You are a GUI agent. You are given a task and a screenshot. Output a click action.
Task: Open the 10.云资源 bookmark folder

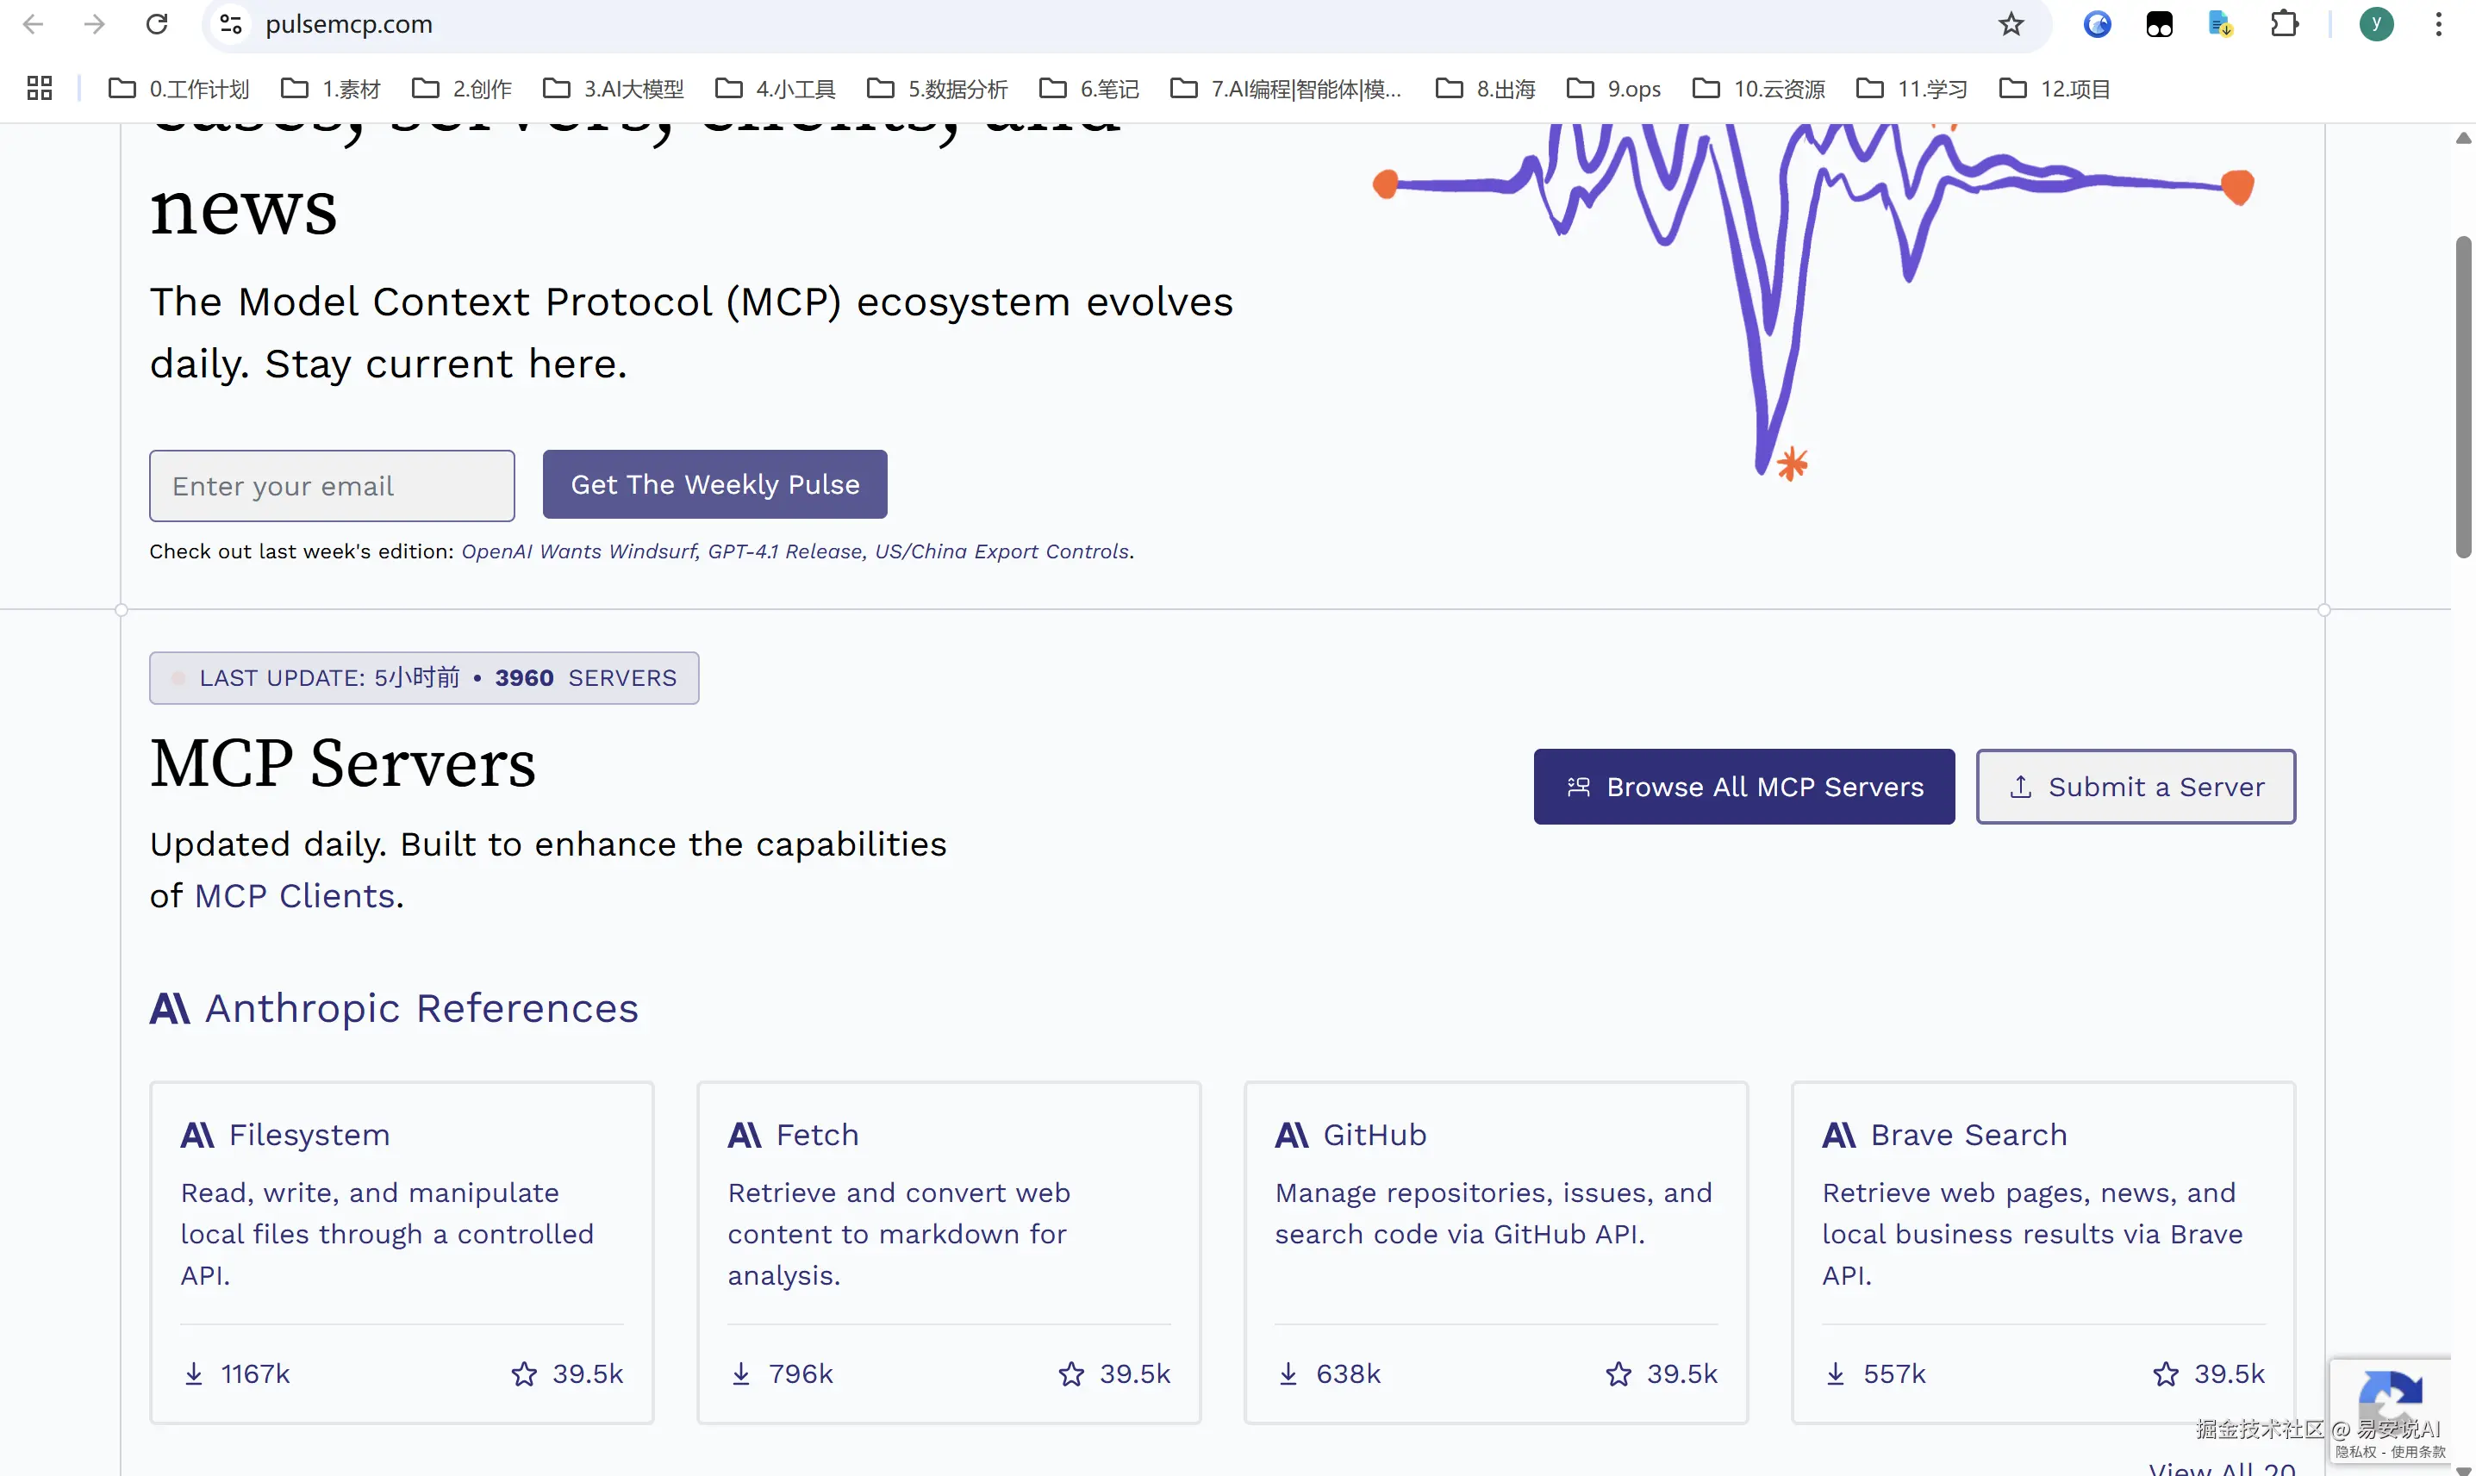(1760, 89)
